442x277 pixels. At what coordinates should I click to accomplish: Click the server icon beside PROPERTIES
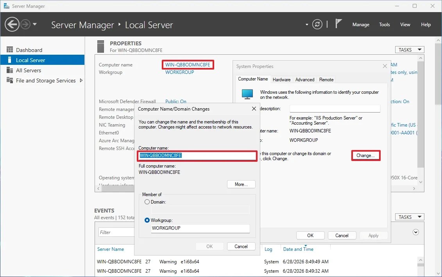101,46
